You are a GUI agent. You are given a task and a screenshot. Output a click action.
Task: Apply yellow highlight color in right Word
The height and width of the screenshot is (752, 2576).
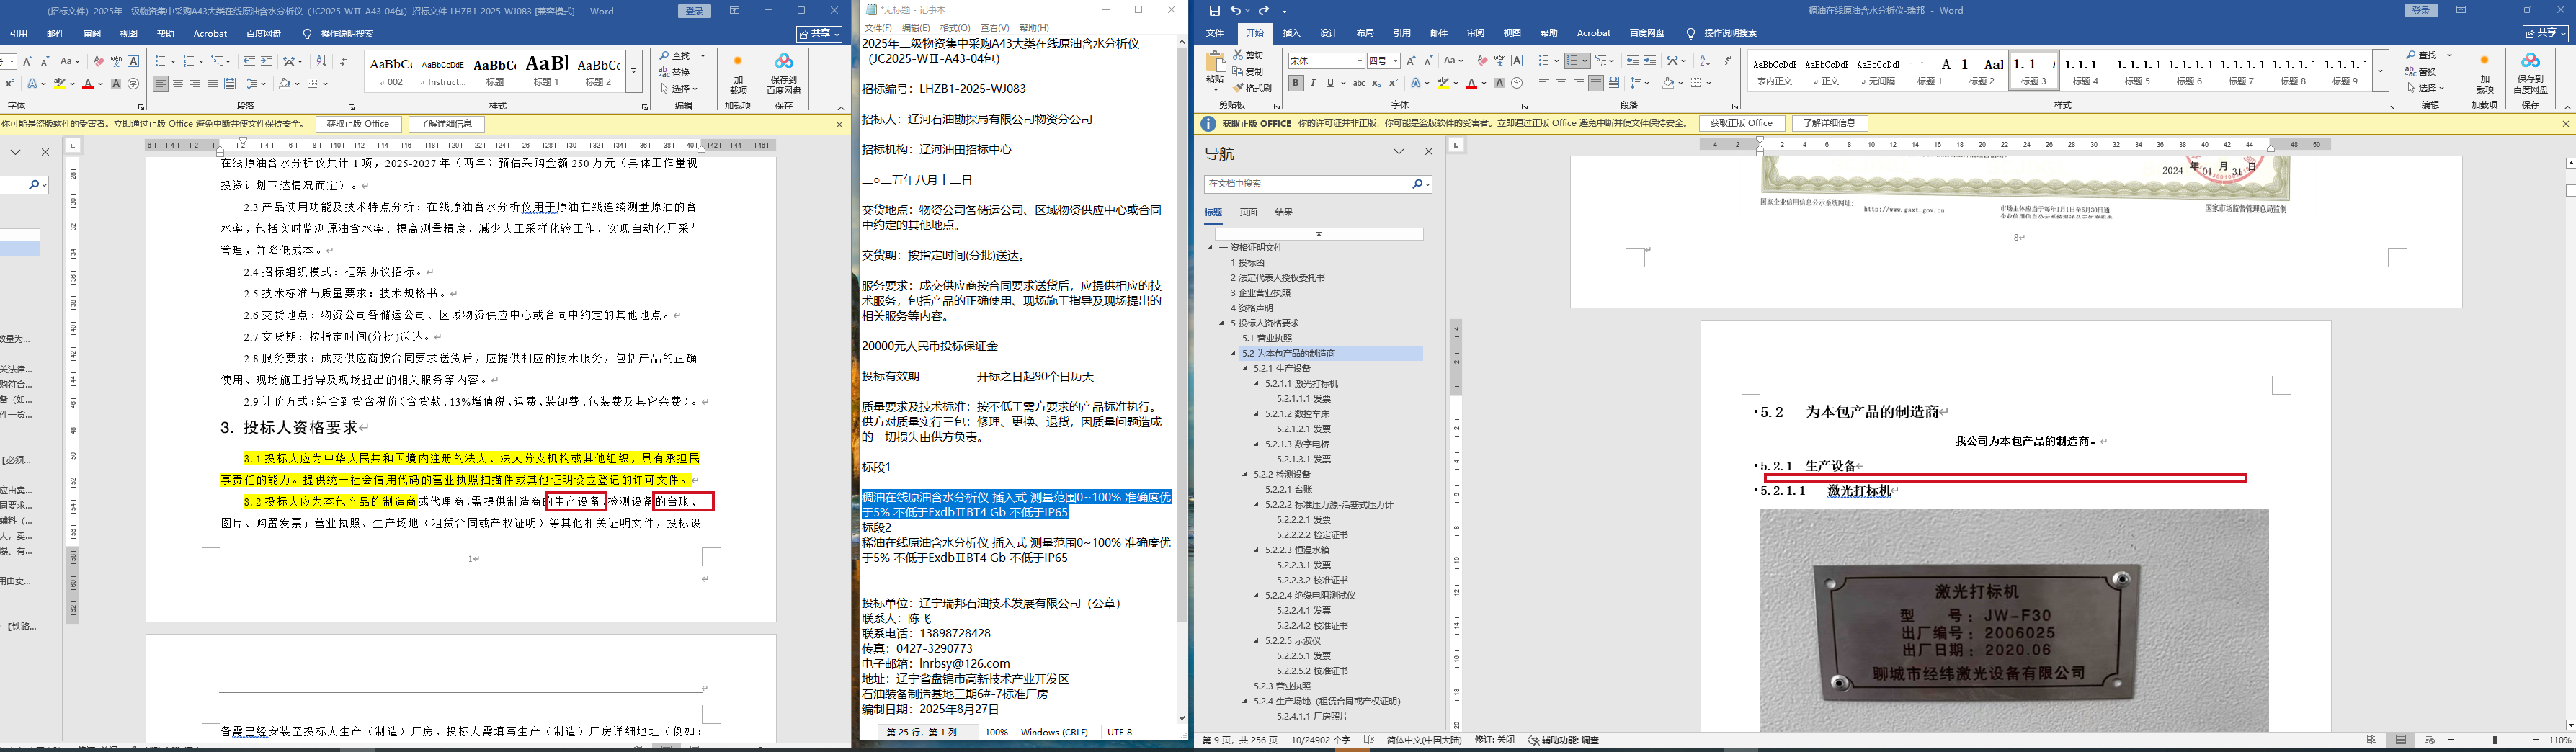1444,84
